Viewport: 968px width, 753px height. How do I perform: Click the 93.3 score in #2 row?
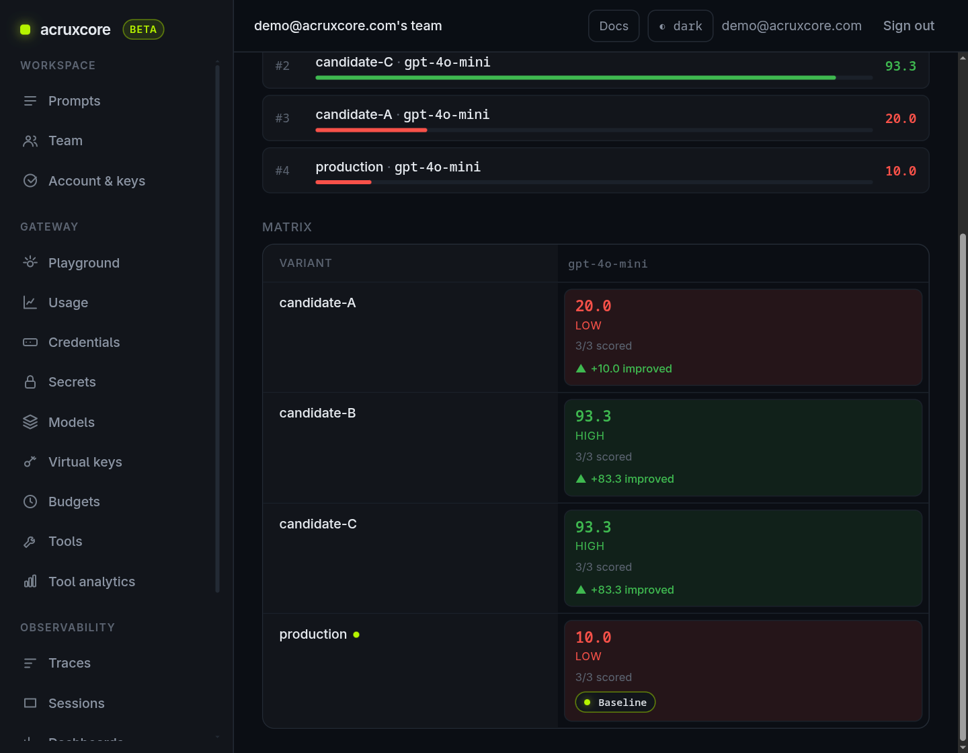point(901,66)
